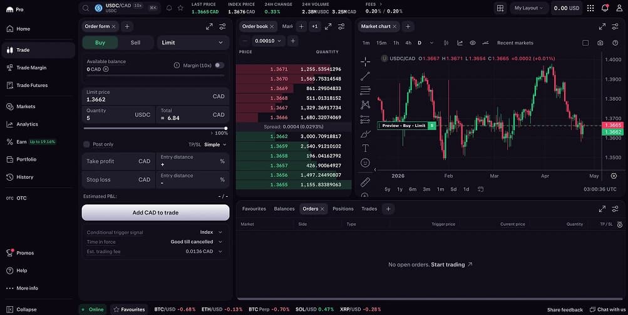This screenshot has height=315, width=628.
Task: Open Chat with us support
Action: pos(607,309)
